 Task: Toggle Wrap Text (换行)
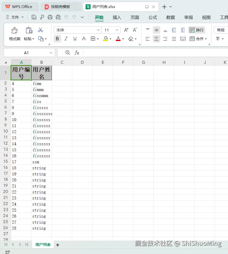click(197, 30)
